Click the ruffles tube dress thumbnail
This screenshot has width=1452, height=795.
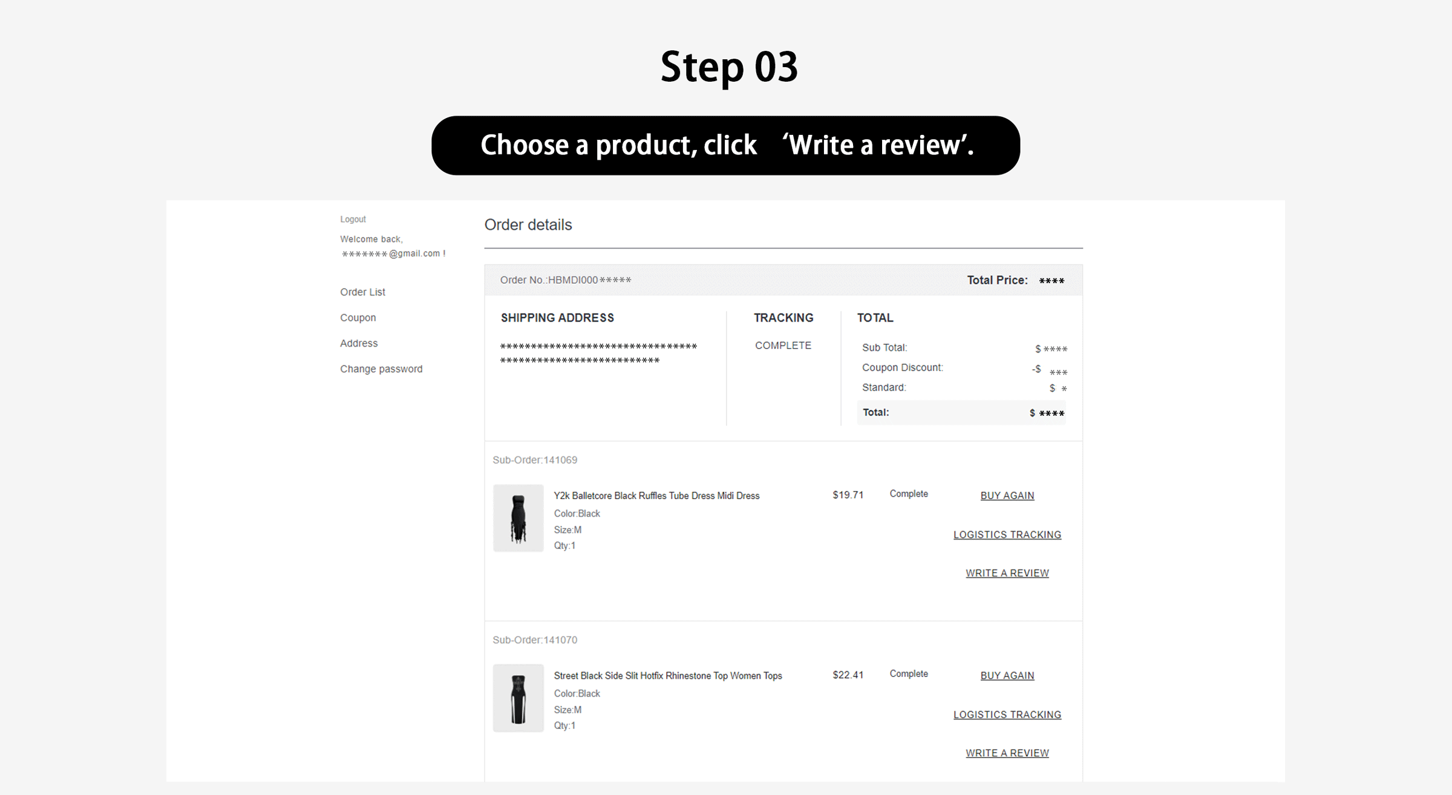(518, 518)
